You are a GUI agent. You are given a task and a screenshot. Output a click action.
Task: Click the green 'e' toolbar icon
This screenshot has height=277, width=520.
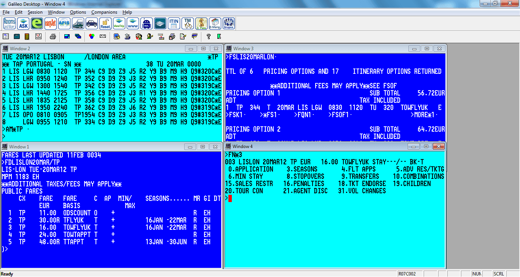pos(37,24)
